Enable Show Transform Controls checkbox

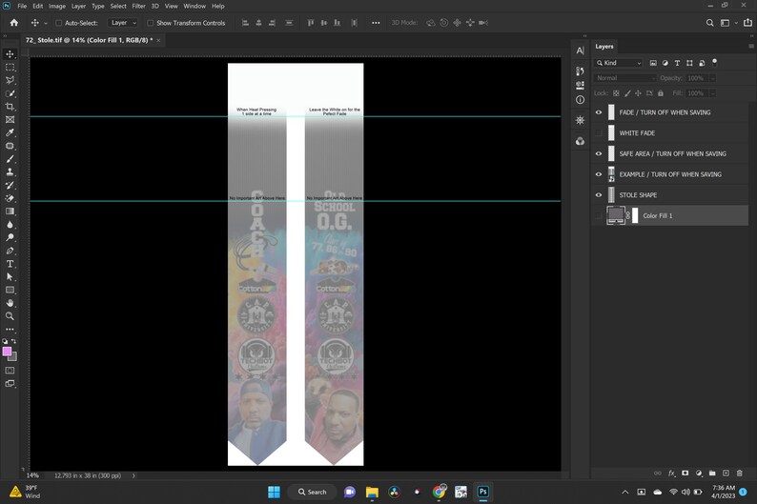150,23
